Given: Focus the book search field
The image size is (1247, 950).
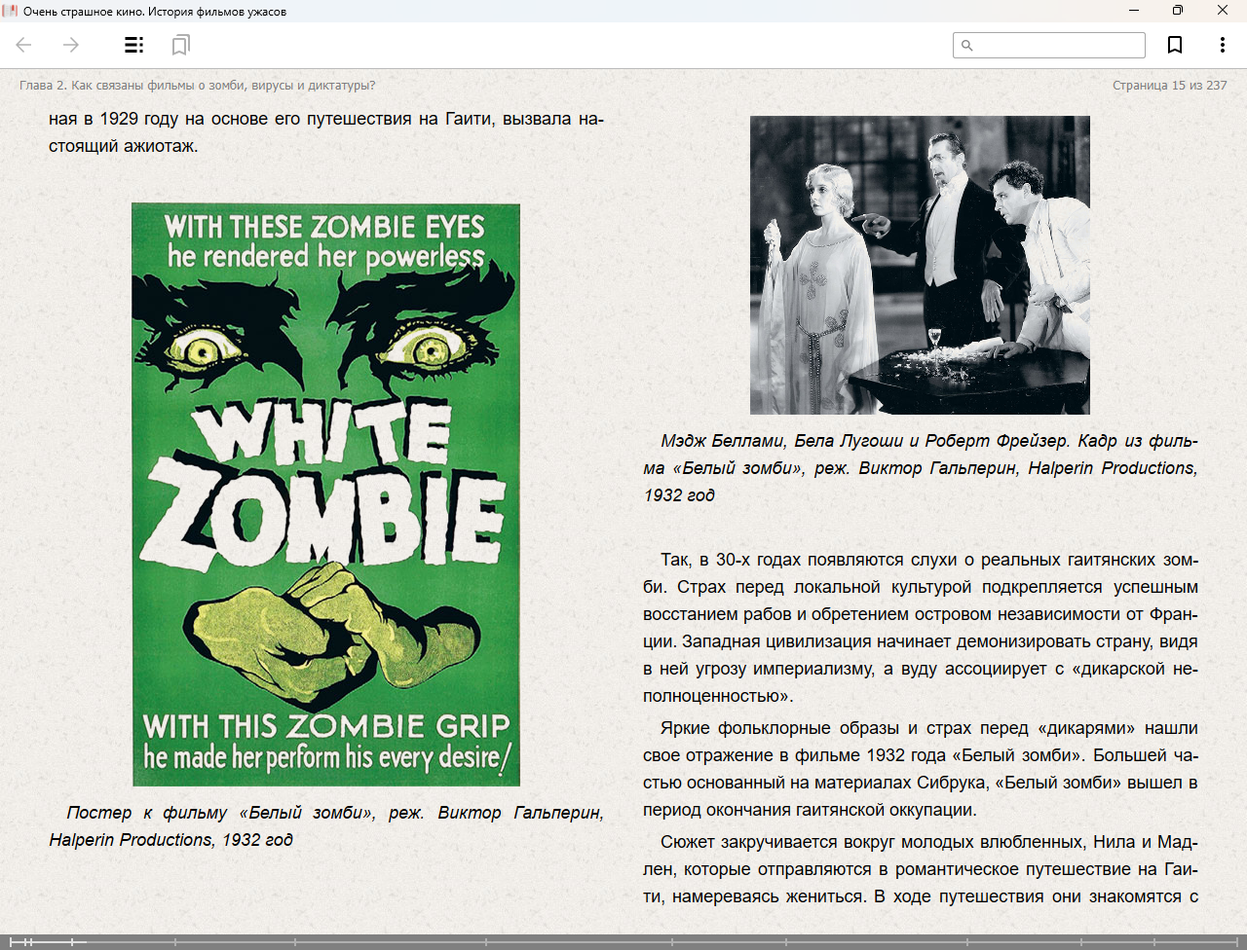Looking at the screenshot, I should 1058,46.
